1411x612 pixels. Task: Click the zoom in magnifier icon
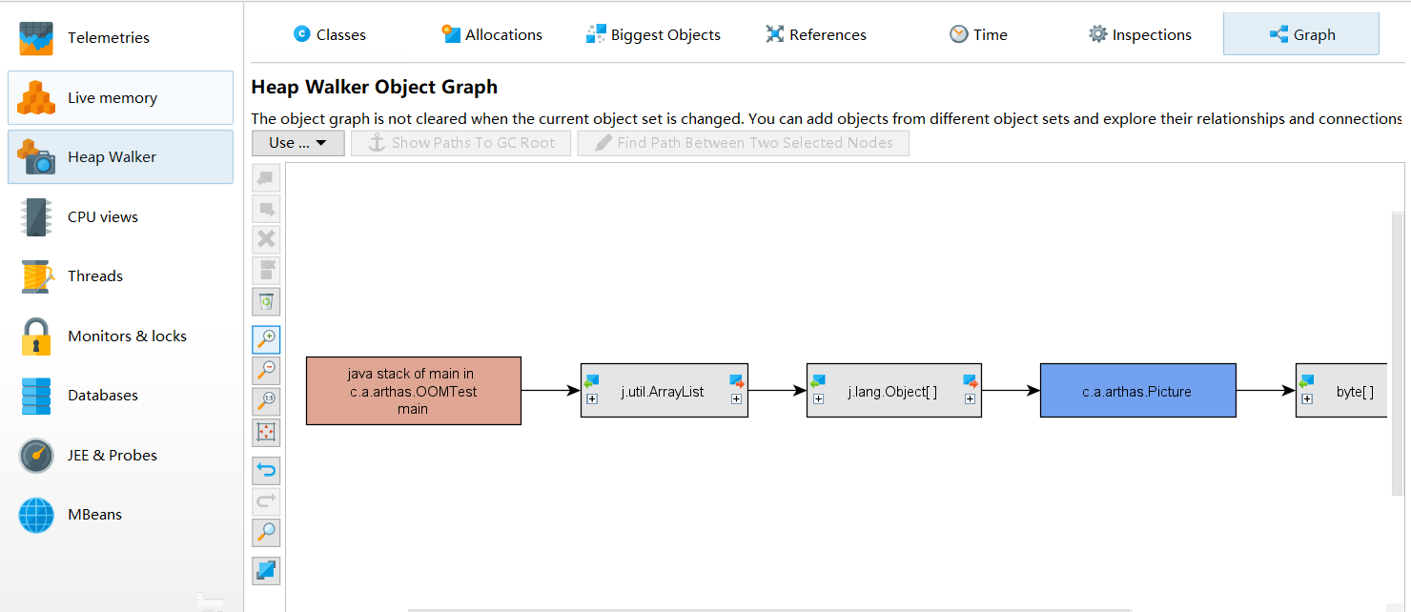[x=267, y=339]
